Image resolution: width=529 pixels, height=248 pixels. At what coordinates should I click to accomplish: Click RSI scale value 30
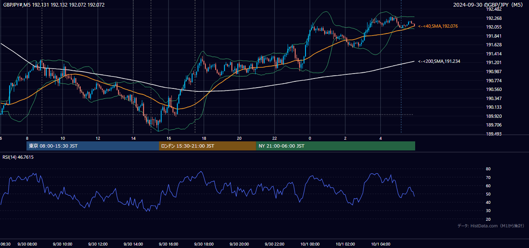[x=488, y=211]
